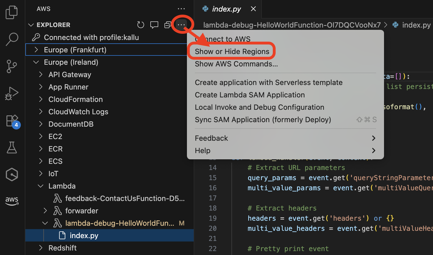Screen dimensions: 433x255
Task: Expand the Redshift node
Action: [x=41, y=248]
